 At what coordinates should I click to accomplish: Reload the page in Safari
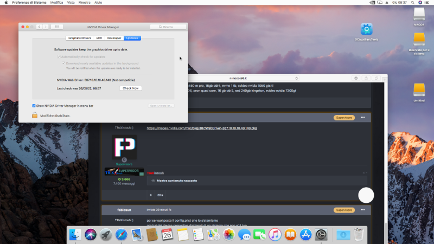tap(296, 78)
